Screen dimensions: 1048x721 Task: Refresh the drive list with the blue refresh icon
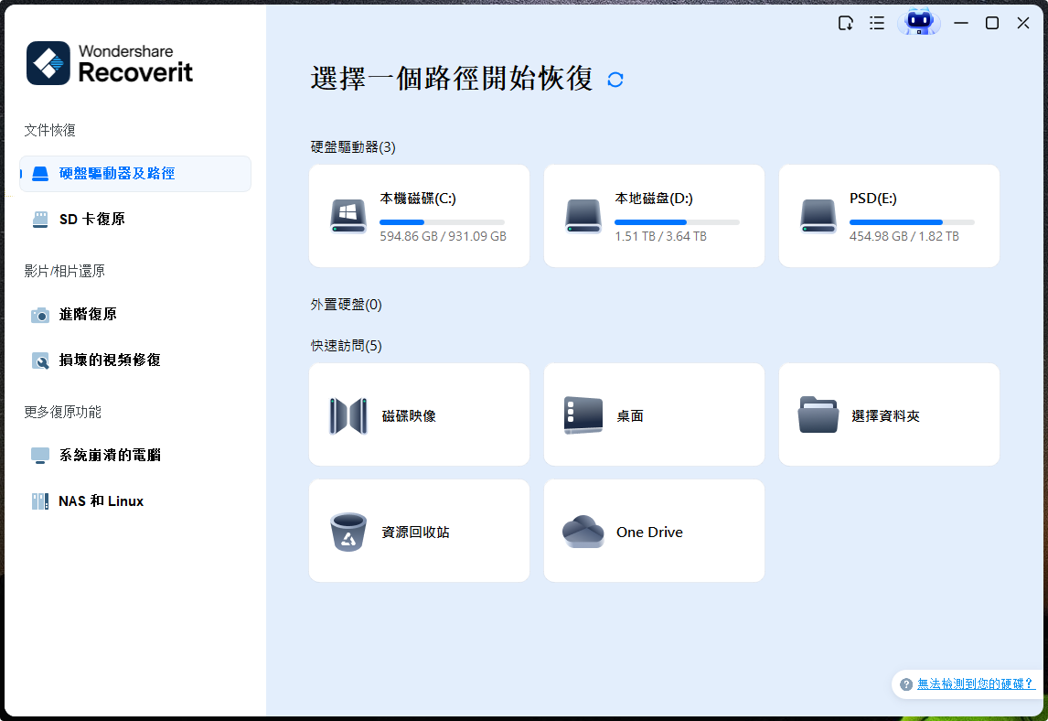pos(615,80)
